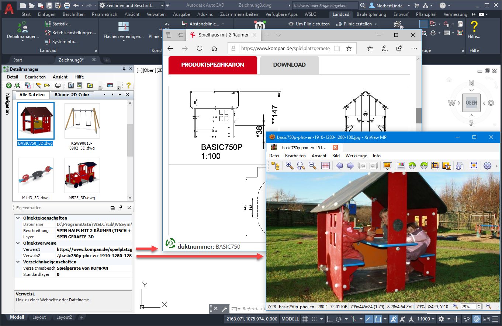Image resolution: width=502 pixels, height=326 pixels.
Task: Click the PRODUKTSPEZIFIKATION button
Action: point(212,65)
